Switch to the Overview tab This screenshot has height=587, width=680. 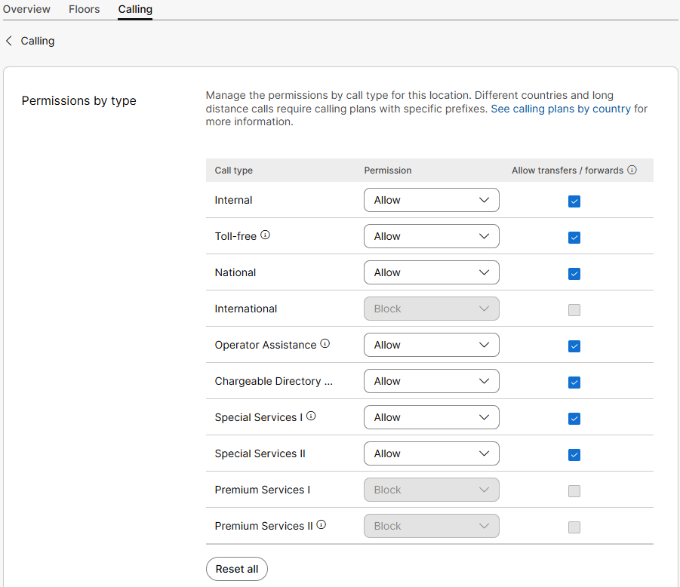(x=27, y=10)
